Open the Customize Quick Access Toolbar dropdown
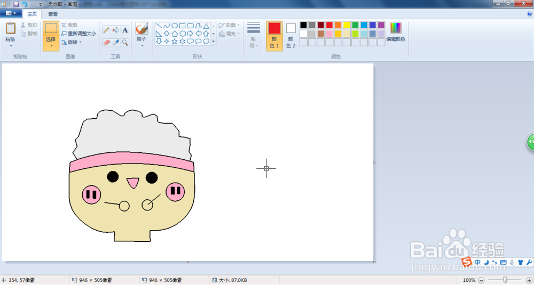 pyautogui.click(x=41, y=4)
